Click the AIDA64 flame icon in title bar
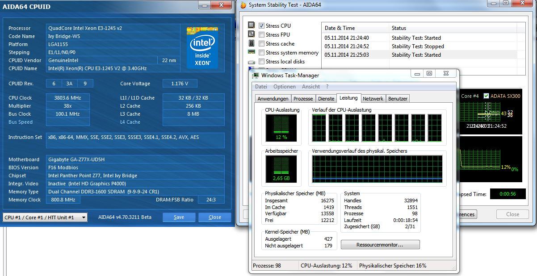The image size is (537, 276). [x=243, y=5]
